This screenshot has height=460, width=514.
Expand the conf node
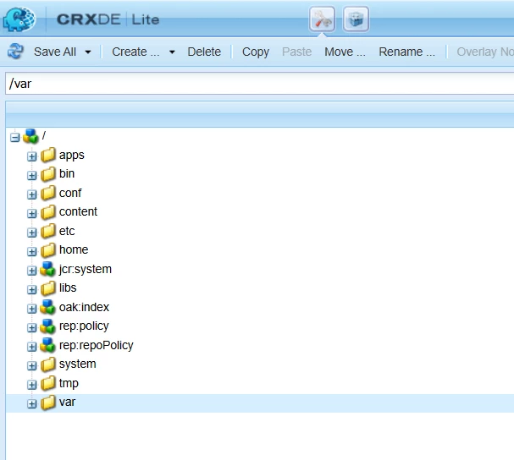pyautogui.click(x=32, y=194)
